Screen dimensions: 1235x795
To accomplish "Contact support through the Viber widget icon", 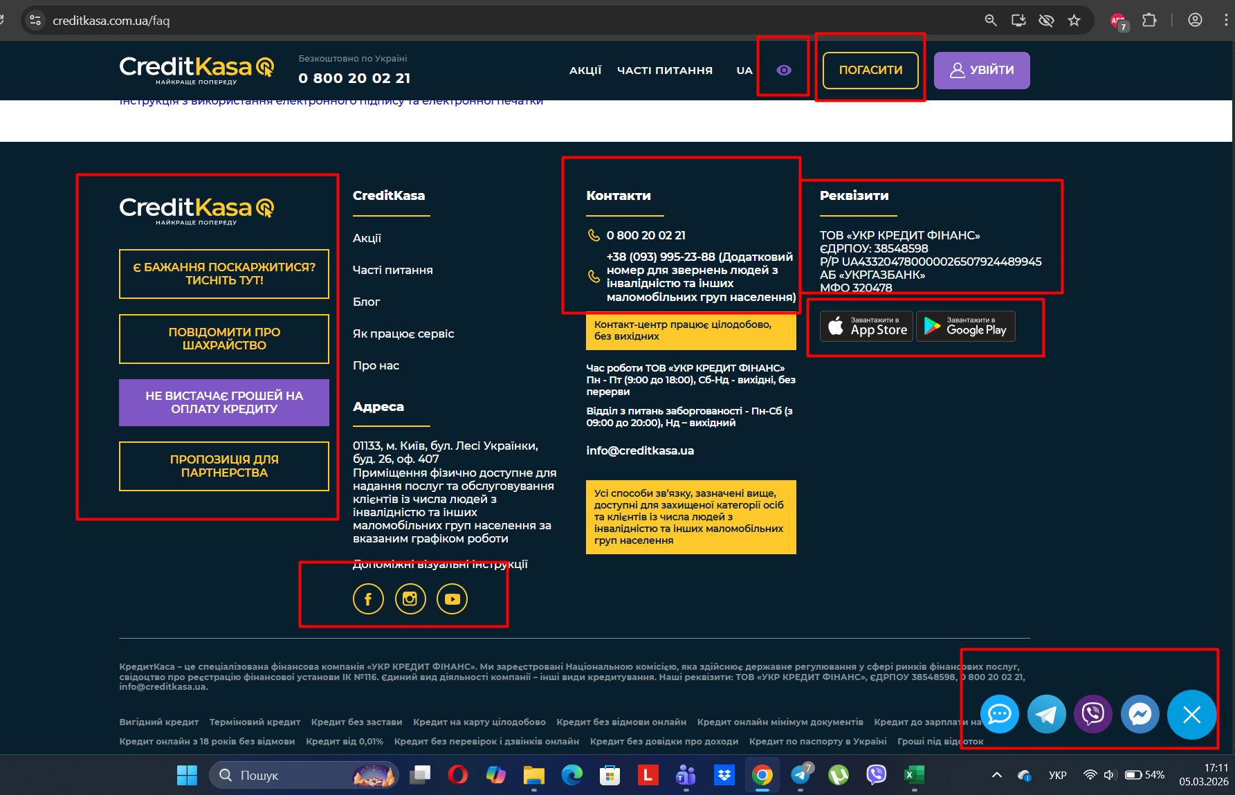I will (x=1093, y=714).
